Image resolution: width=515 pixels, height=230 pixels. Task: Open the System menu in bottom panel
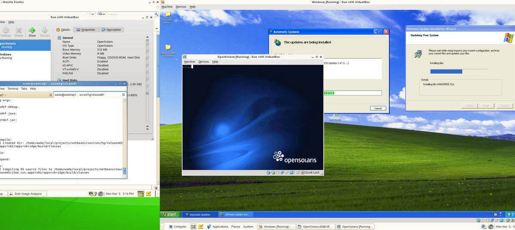[248, 227]
